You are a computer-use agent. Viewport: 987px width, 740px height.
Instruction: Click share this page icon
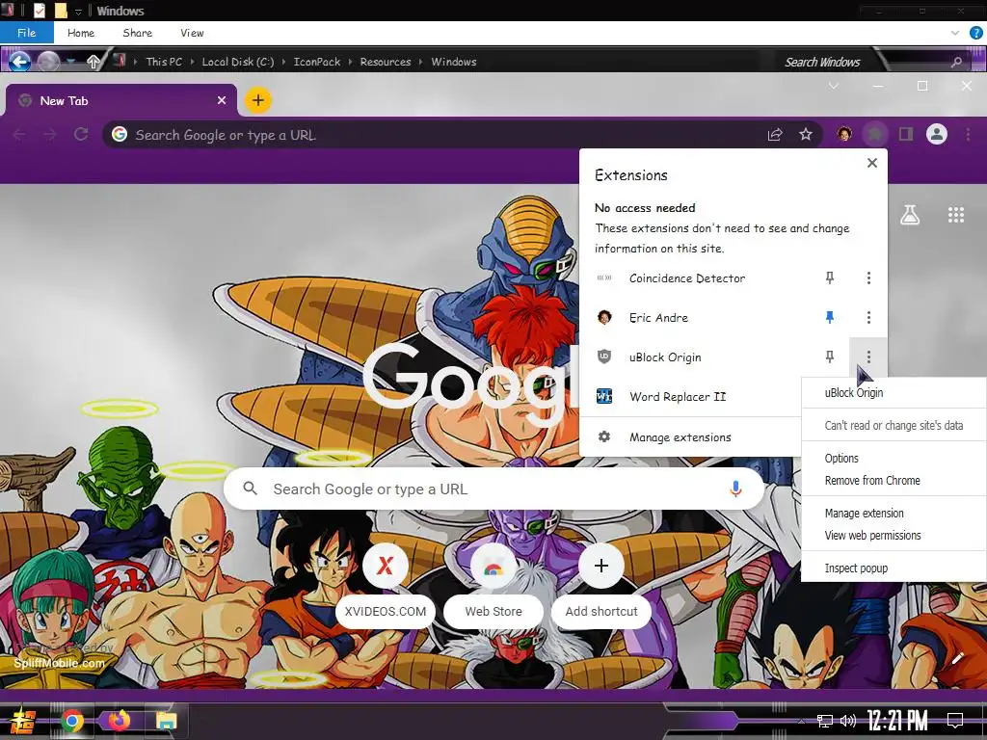(x=775, y=134)
